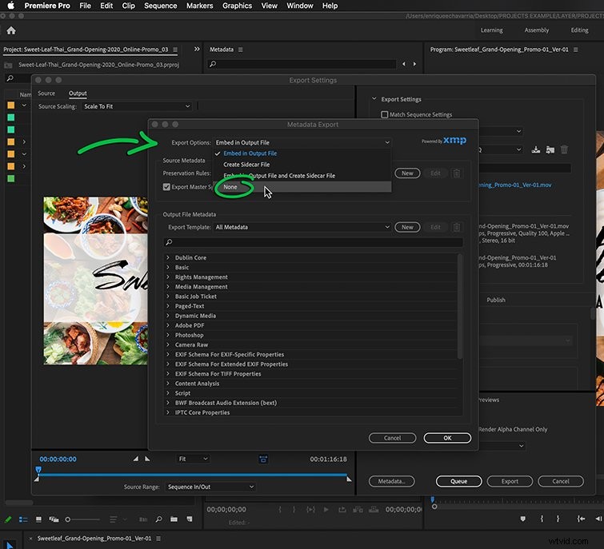
Task: Toggle the Export Master Speech checkbox
Action: pyautogui.click(x=166, y=187)
